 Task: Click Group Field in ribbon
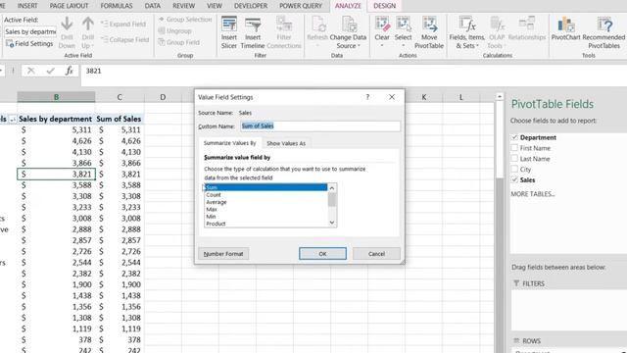click(x=178, y=42)
